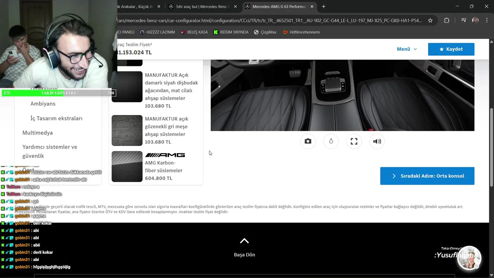Open BELEŞ KASA bookmark
Screen dimensions: 494x278
coord(194,32)
